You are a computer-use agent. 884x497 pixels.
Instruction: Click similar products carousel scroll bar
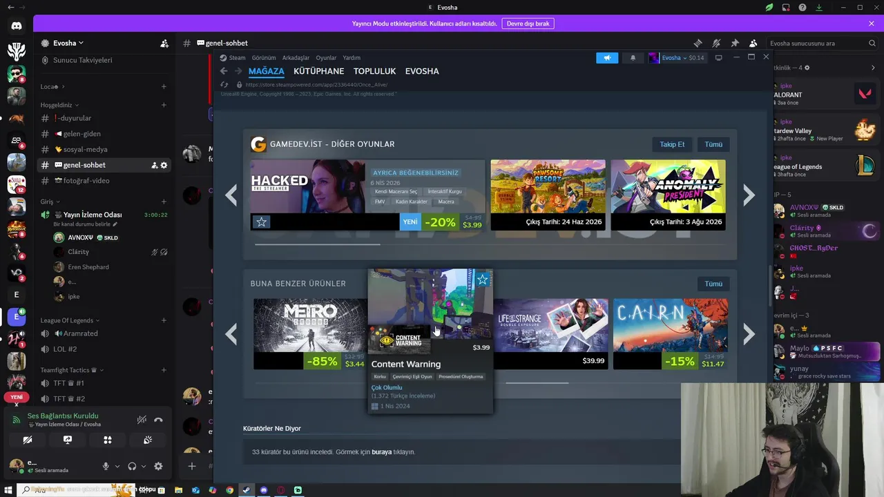pyautogui.click(x=537, y=383)
